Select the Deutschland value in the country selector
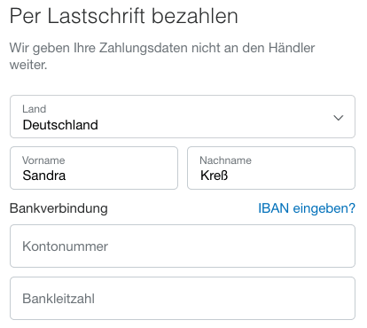The image size is (367, 328). 60,125
